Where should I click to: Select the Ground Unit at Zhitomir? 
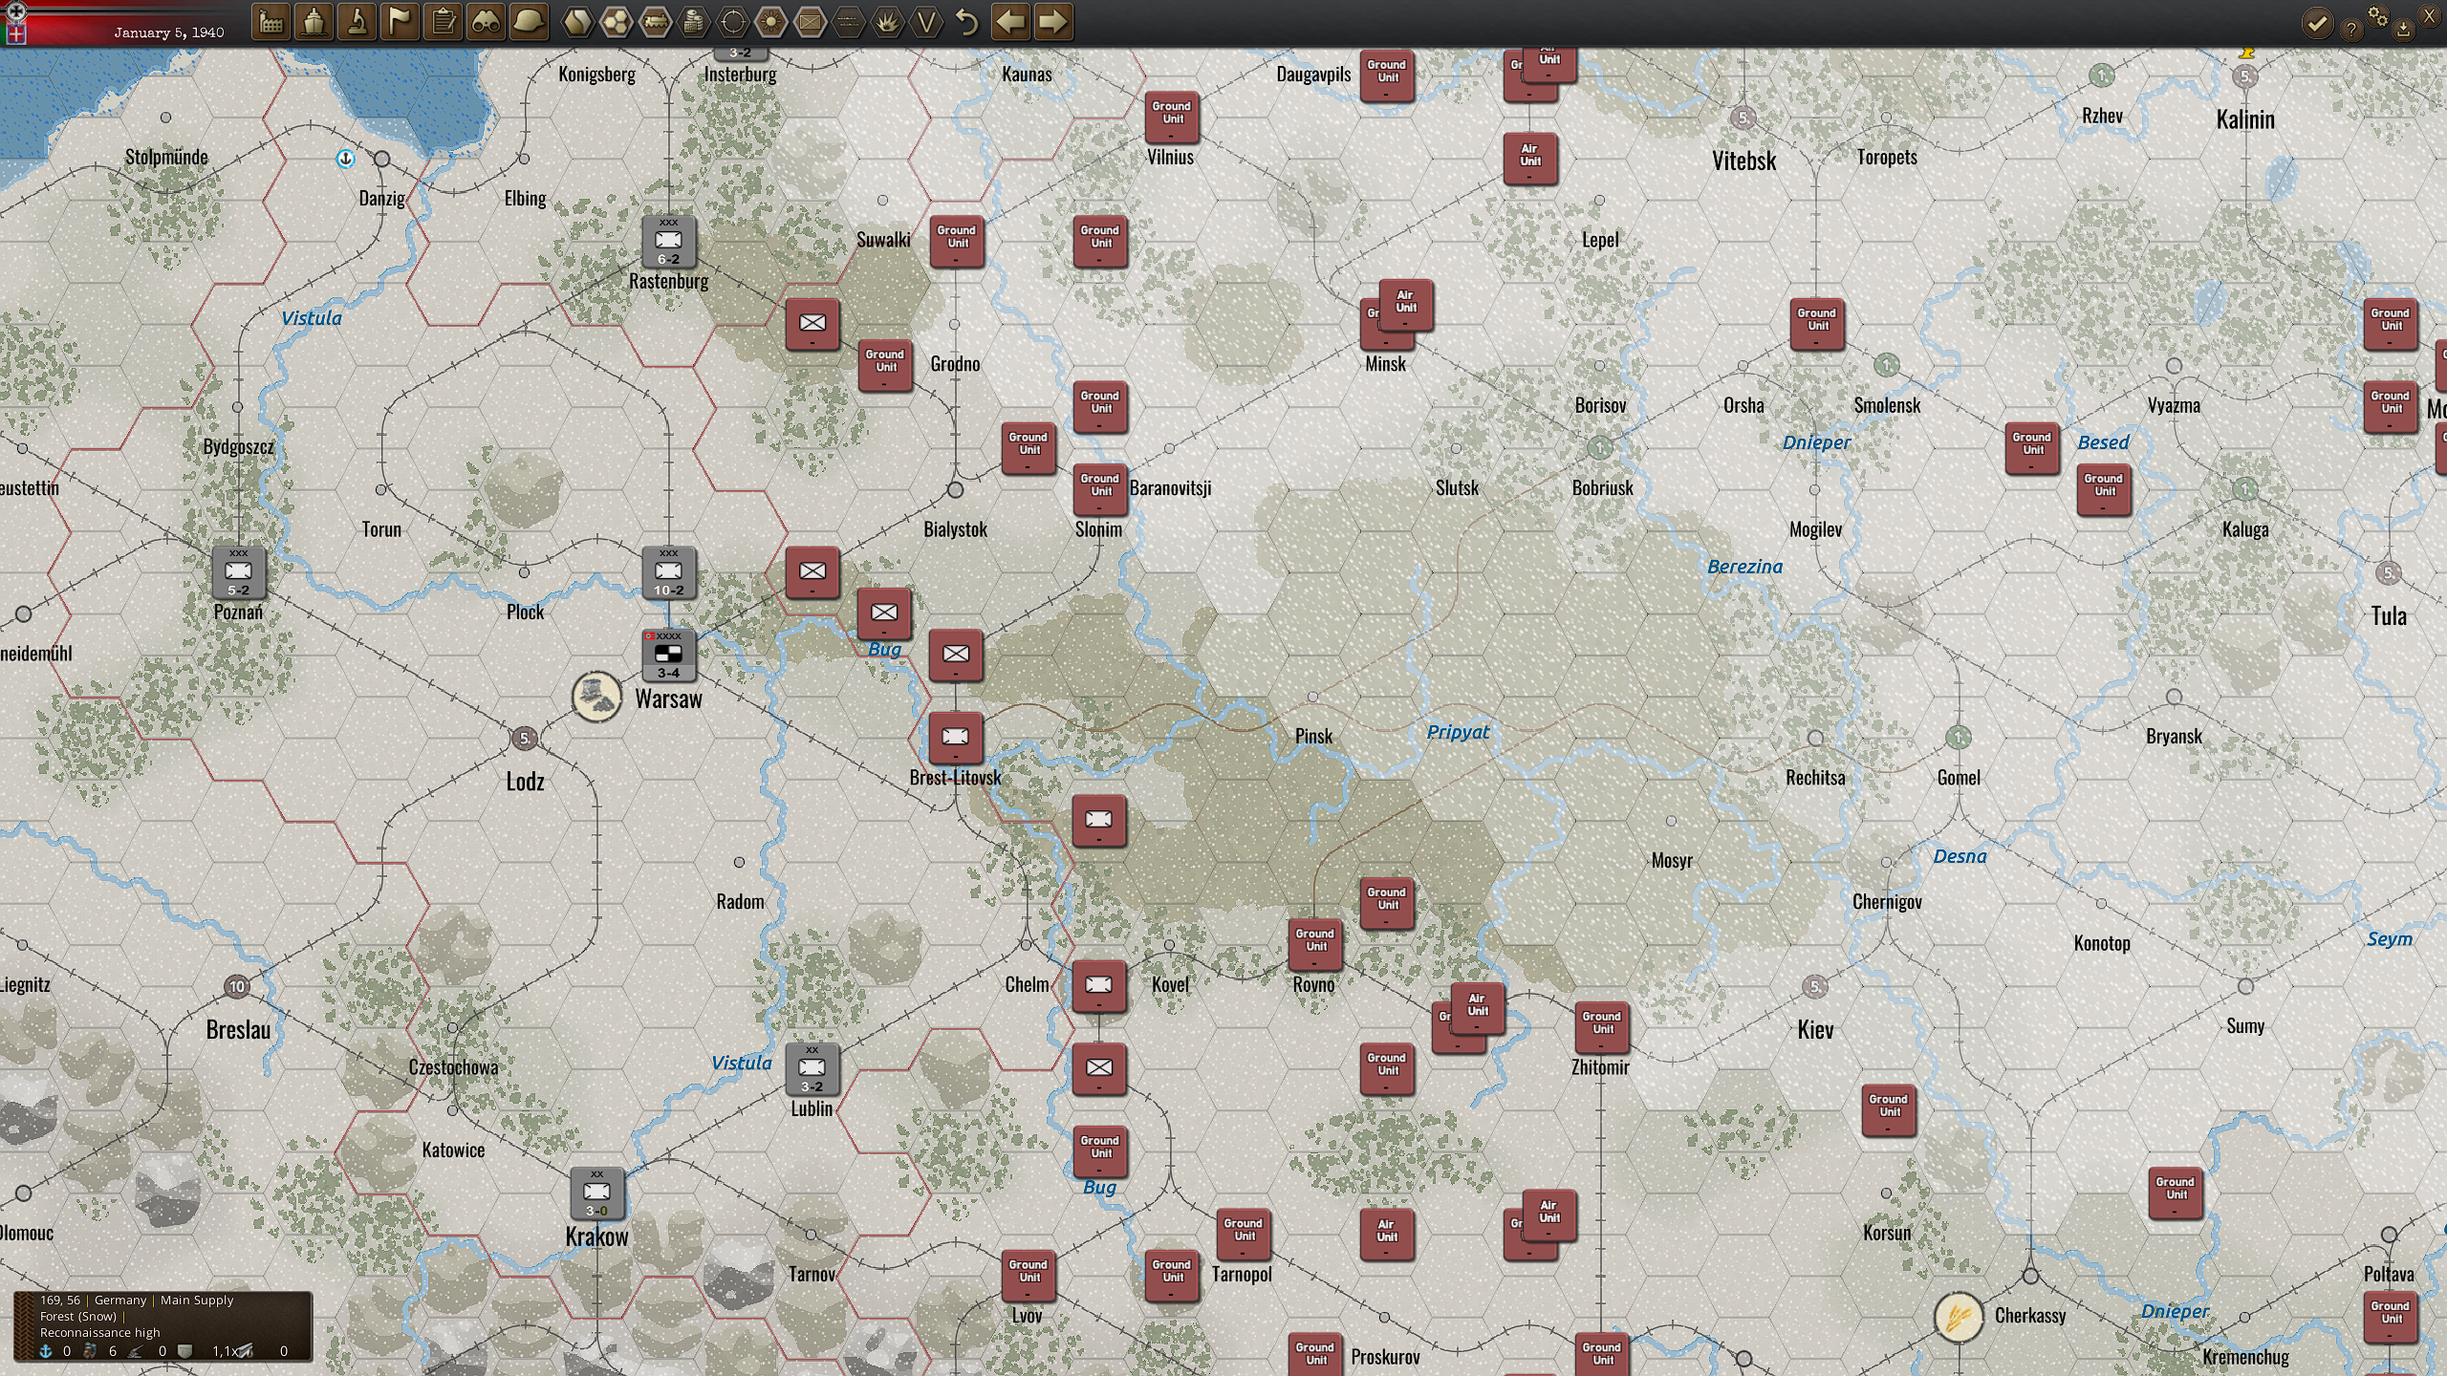tap(1601, 1027)
